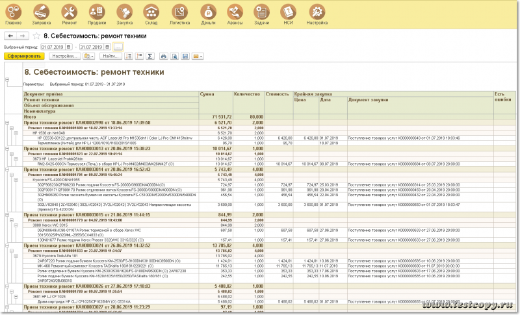Open the send by email dropdown
The width and height of the screenshot is (520, 315).
[x=198, y=57]
